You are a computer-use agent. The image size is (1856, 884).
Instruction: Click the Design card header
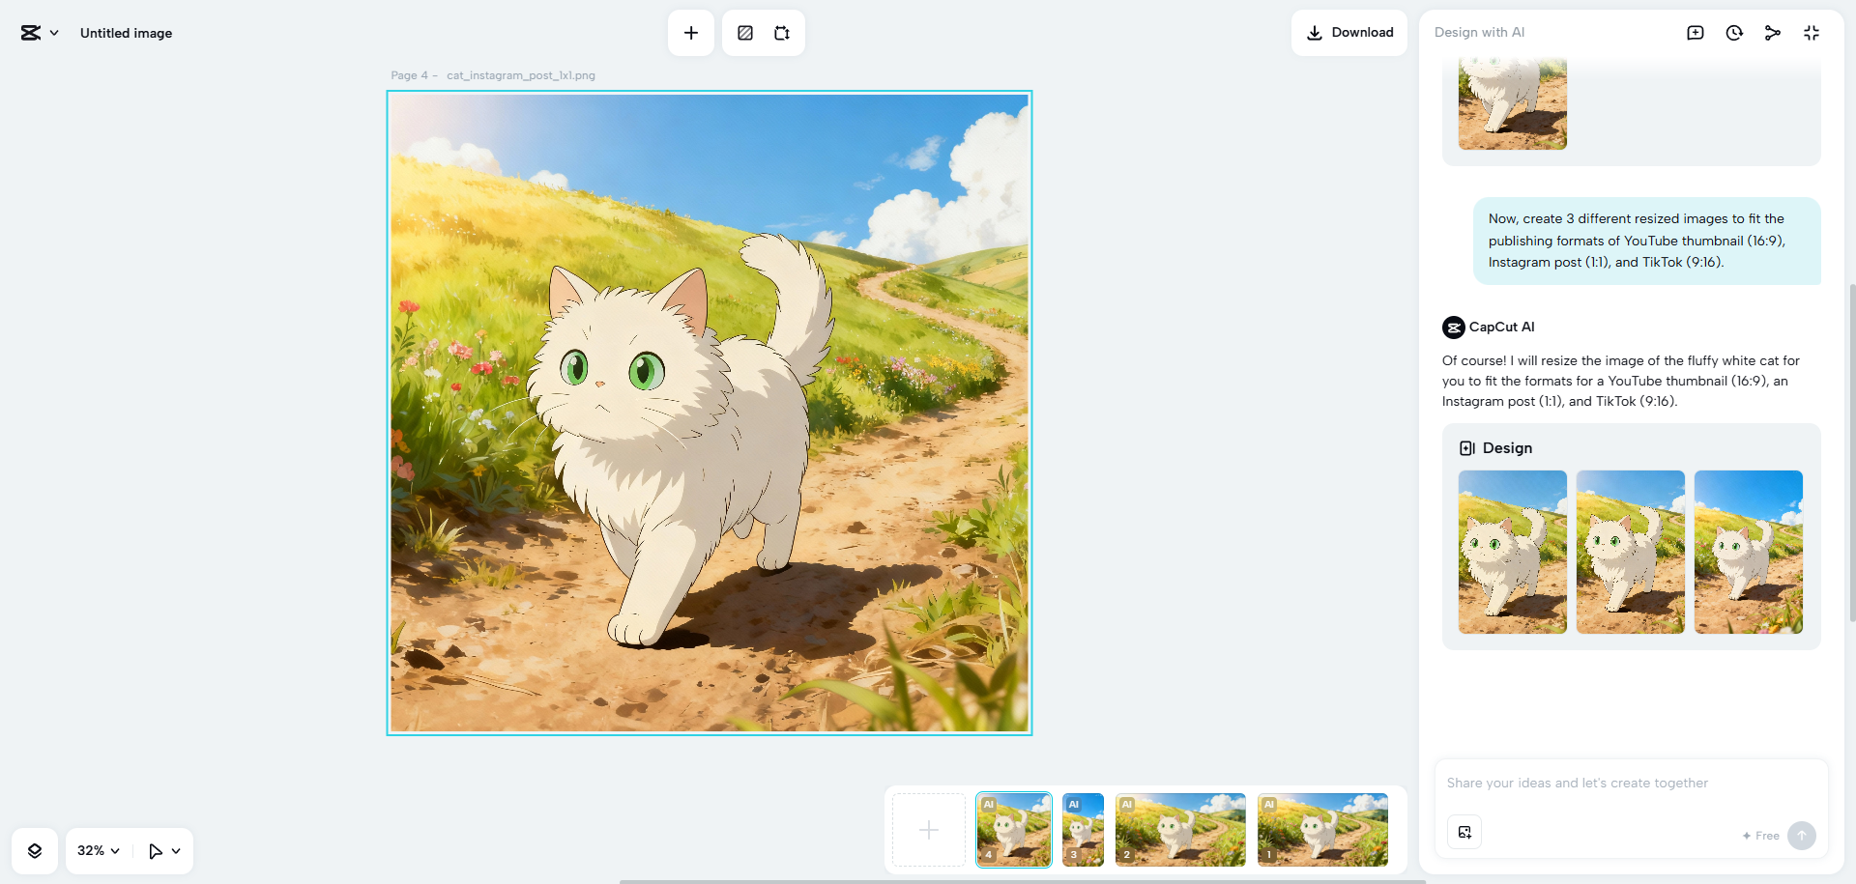click(1496, 448)
